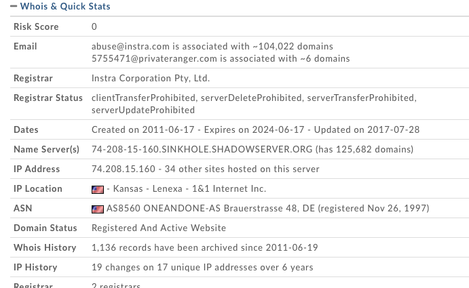
Task: Click the Whois & Quick Stats heading
Action: (65, 7)
